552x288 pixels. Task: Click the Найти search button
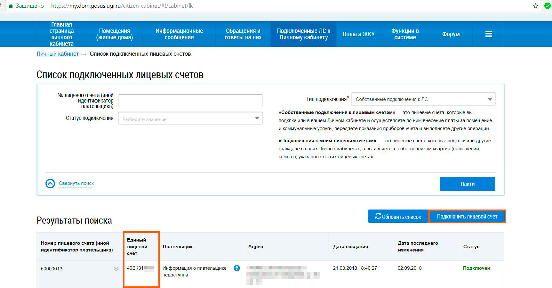tap(468, 184)
